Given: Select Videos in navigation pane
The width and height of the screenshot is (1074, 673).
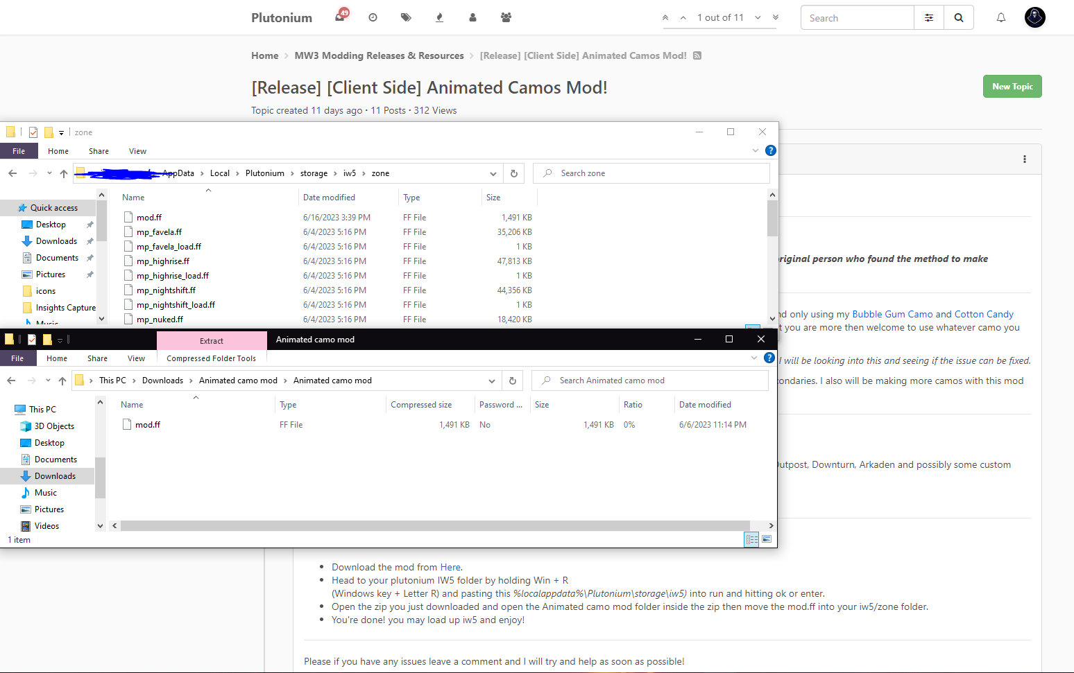Looking at the screenshot, I should (48, 526).
